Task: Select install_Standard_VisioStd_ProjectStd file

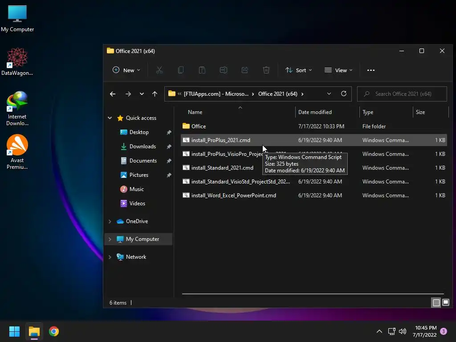Action: coord(314,182)
